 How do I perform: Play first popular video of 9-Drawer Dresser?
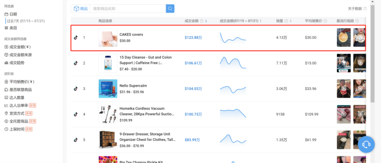tap(343, 140)
